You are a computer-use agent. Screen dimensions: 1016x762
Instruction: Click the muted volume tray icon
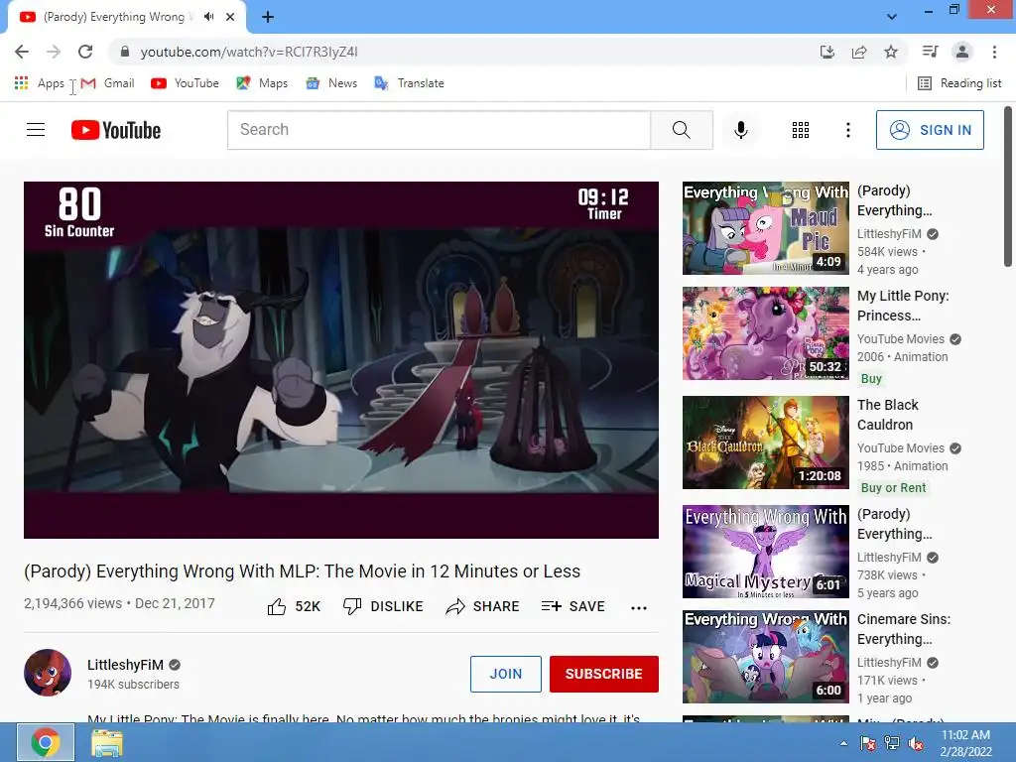(x=916, y=743)
